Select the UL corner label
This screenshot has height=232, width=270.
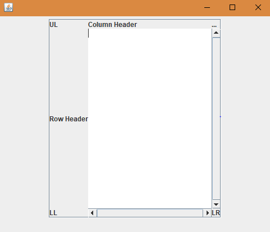pyautogui.click(x=54, y=25)
